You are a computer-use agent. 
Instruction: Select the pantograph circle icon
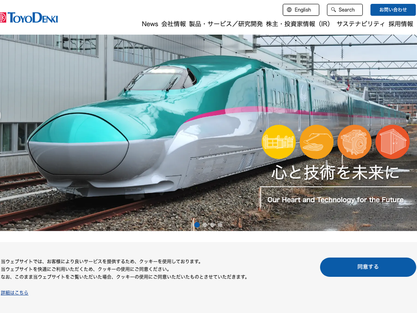pos(317,142)
